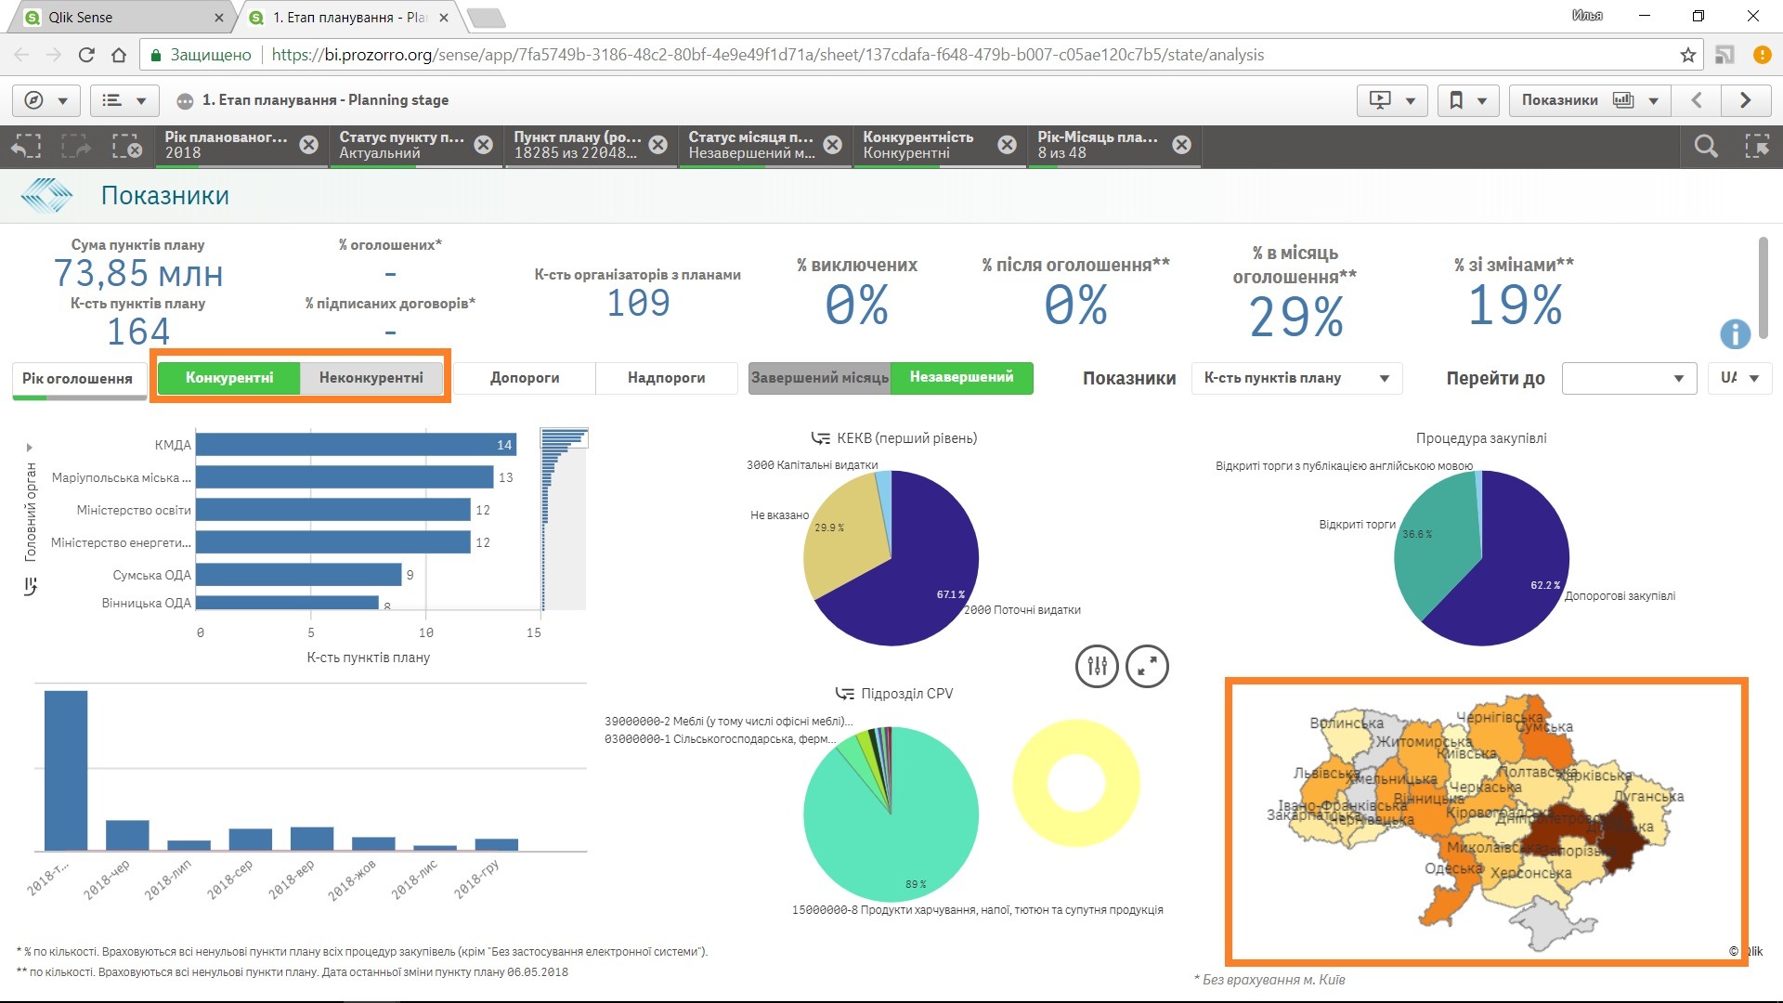Click step back selection icon
Viewport: 1783px width, 1003px height.
(x=26, y=146)
